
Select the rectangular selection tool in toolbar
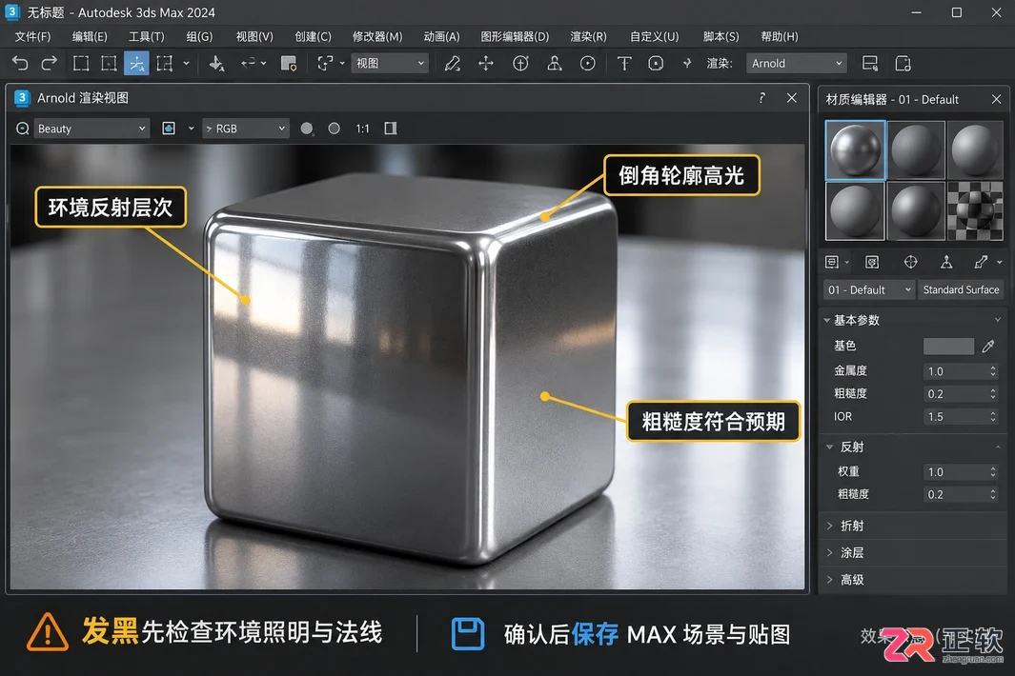click(x=81, y=64)
